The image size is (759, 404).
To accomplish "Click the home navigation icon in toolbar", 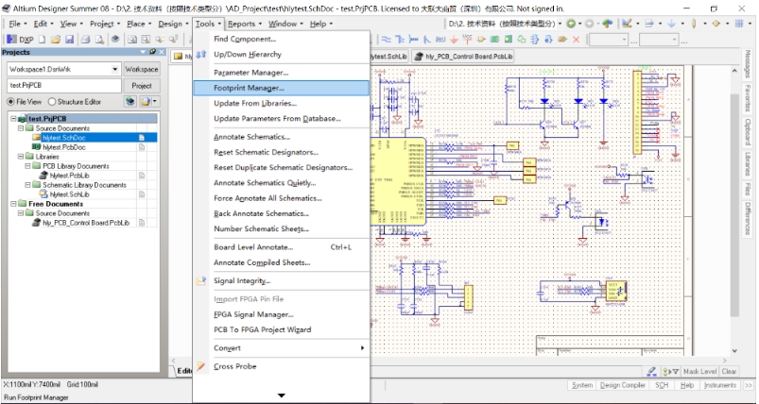I will point(608,24).
